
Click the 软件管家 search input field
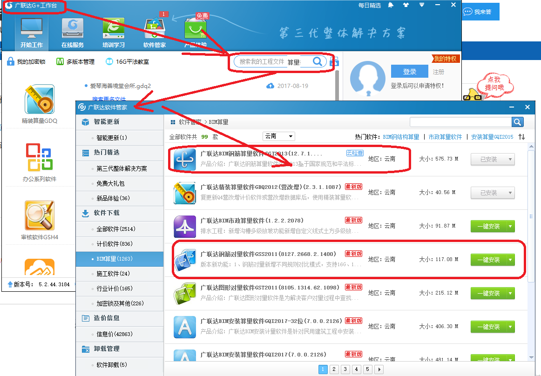[x=460, y=122]
